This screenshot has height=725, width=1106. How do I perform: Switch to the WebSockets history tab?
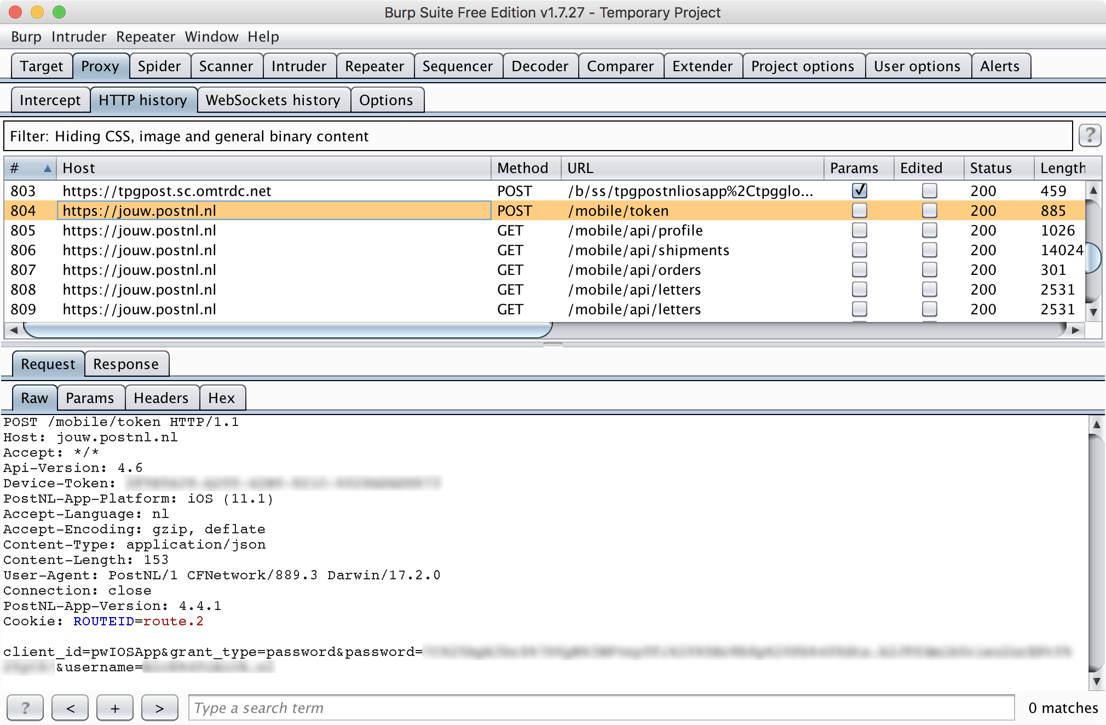(x=273, y=100)
